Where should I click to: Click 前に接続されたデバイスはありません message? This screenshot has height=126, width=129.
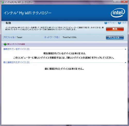pos(64,69)
